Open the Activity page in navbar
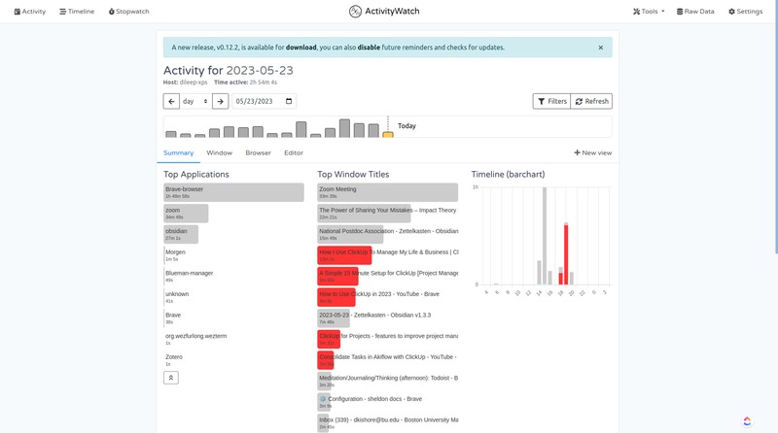778x433 pixels. (x=30, y=12)
